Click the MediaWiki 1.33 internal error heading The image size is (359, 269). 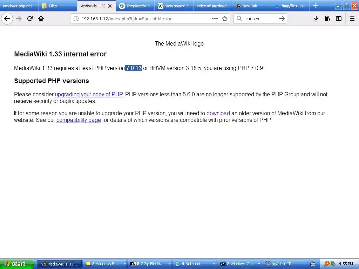(60, 54)
